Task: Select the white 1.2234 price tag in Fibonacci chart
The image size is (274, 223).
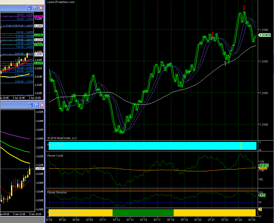Action: tap(39, 40)
